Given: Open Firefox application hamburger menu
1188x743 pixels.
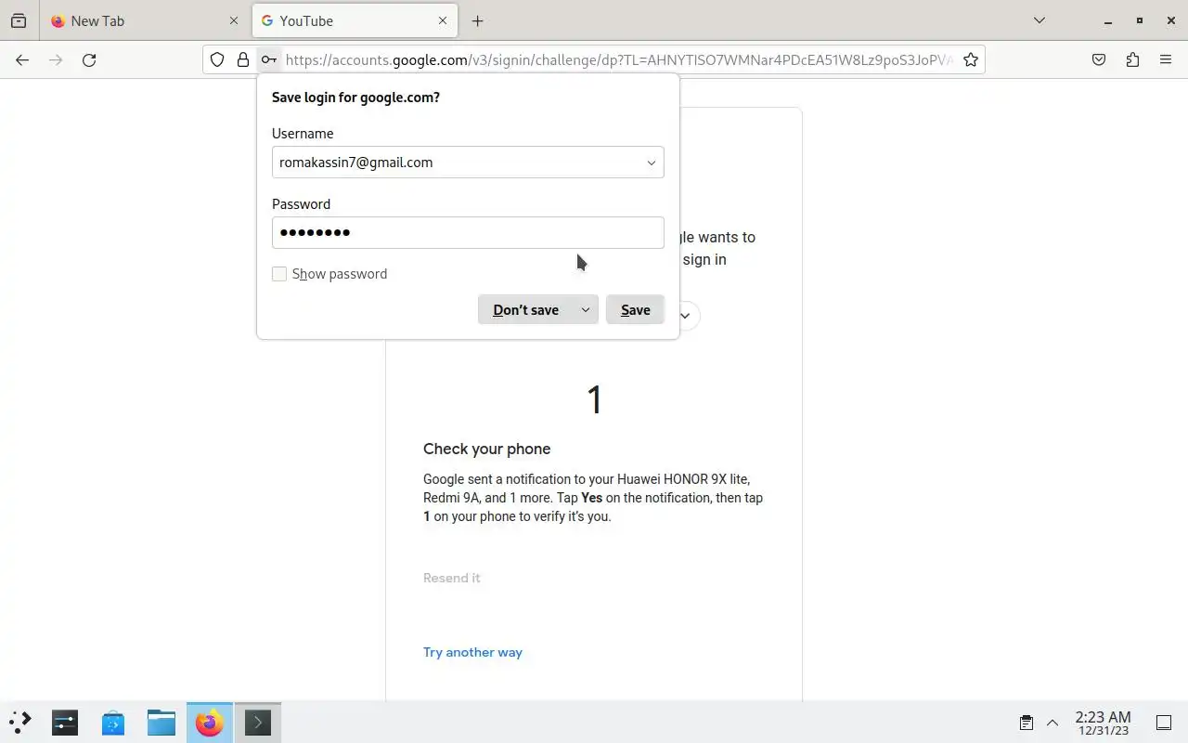Looking at the screenshot, I should pyautogui.click(x=1166, y=59).
